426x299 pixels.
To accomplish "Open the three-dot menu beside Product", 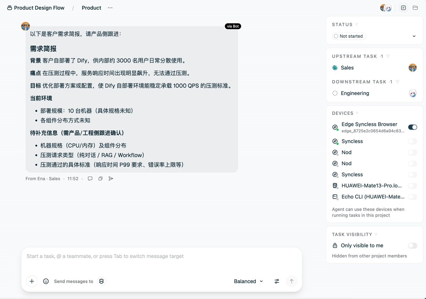I will (x=110, y=8).
